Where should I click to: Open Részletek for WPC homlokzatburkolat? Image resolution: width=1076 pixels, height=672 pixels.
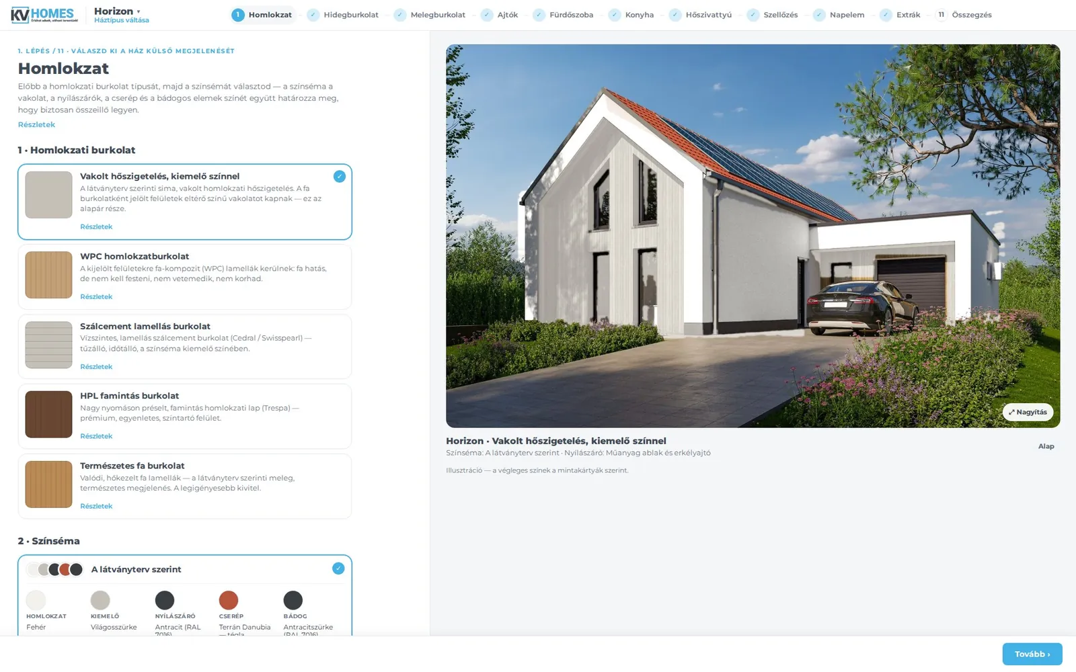click(x=96, y=297)
